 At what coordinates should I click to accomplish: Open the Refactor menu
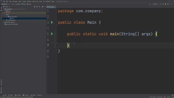point(29,1)
